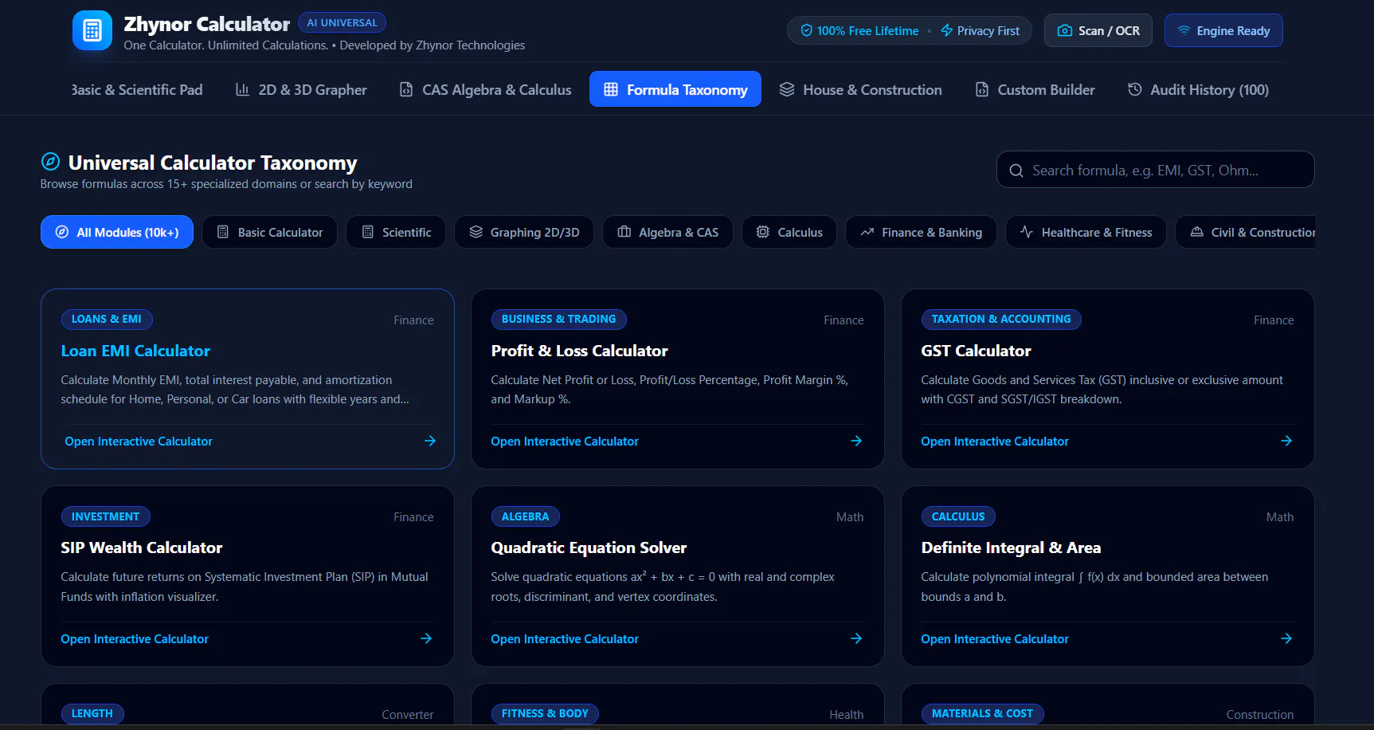Image resolution: width=1374 pixels, height=730 pixels.
Task: Click the CALCULUS category badge
Action: coord(958,516)
